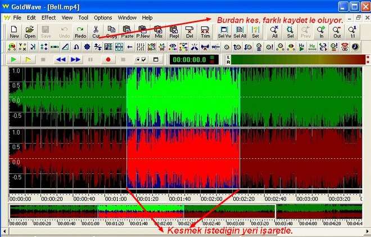The image size is (371, 237).
Task: Click the highlighted green left channel selection
Action: [183, 97]
